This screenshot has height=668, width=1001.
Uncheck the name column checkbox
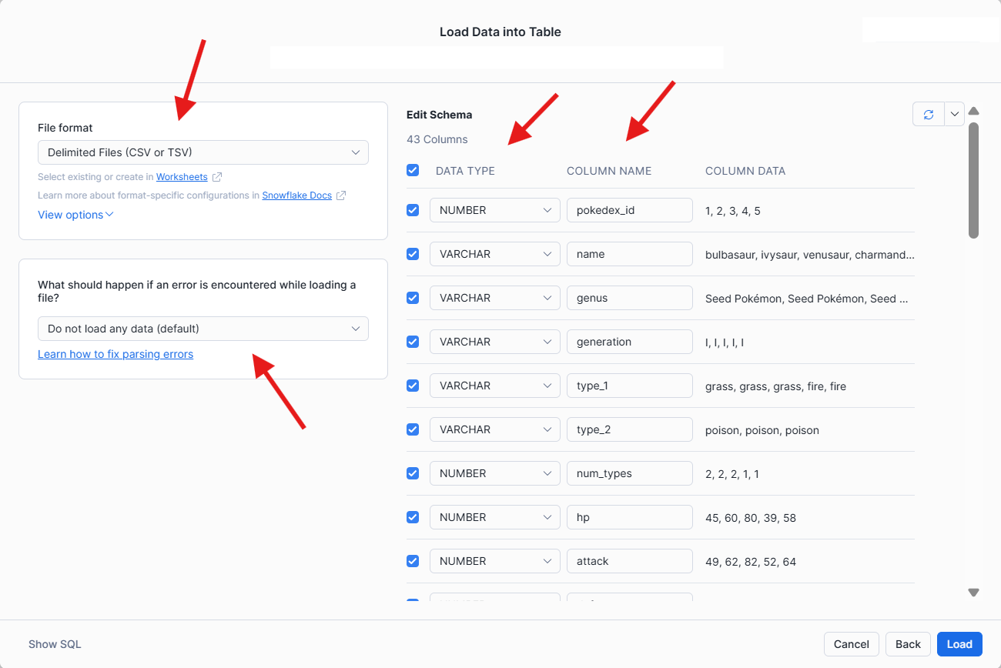click(x=413, y=253)
